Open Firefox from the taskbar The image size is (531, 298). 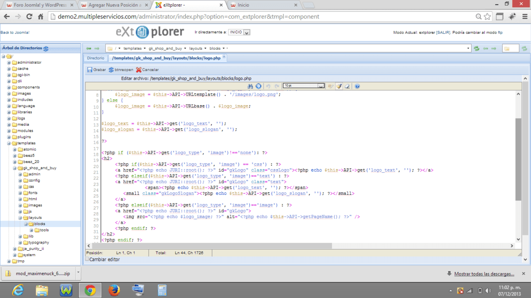114,290
